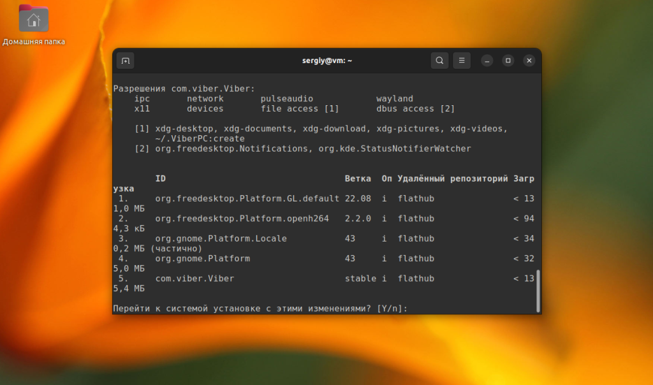Open the terminal search tool
The height and width of the screenshot is (385, 653).
pos(439,61)
